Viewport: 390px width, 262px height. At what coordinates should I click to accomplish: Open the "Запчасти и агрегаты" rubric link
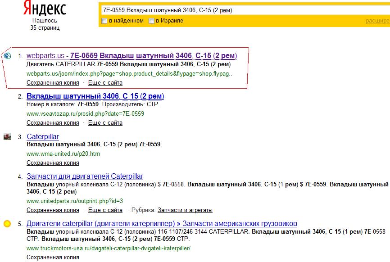(185, 210)
